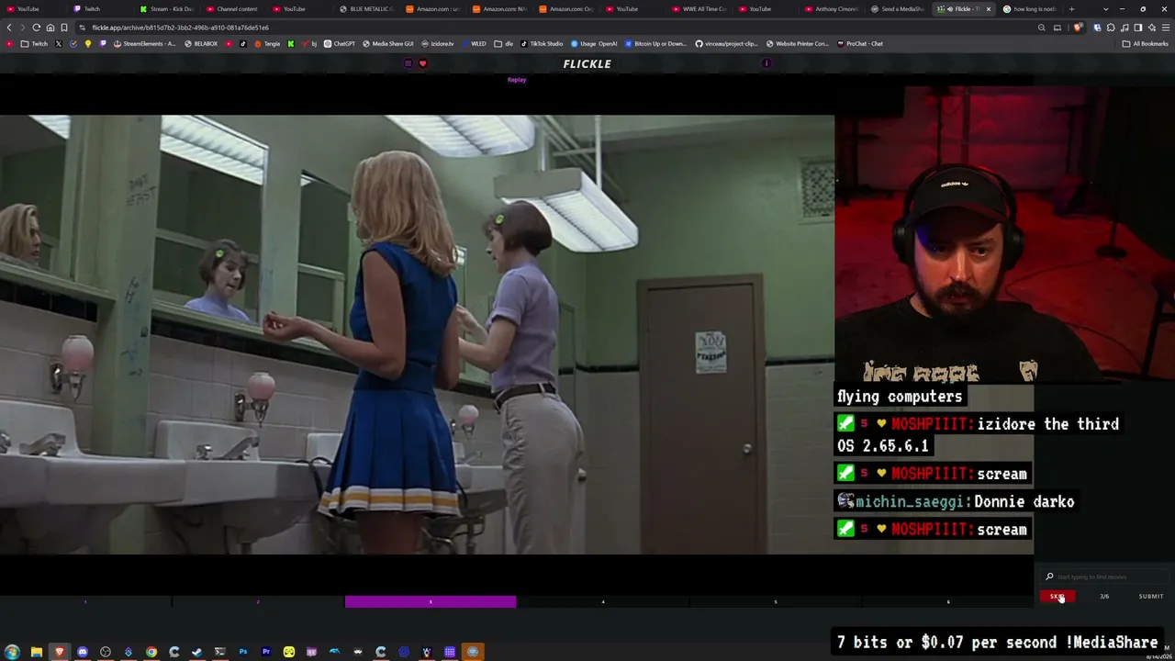Open the dle bookmarks folder
Viewport: 1175px width, 661px height.
coord(504,44)
